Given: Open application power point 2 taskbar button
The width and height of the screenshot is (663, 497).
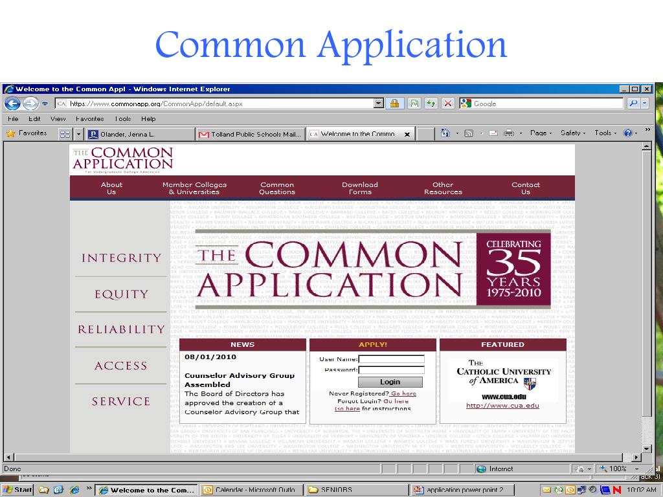Looking at the screenshot, I should pyautogui.click(x=463, y=491).
